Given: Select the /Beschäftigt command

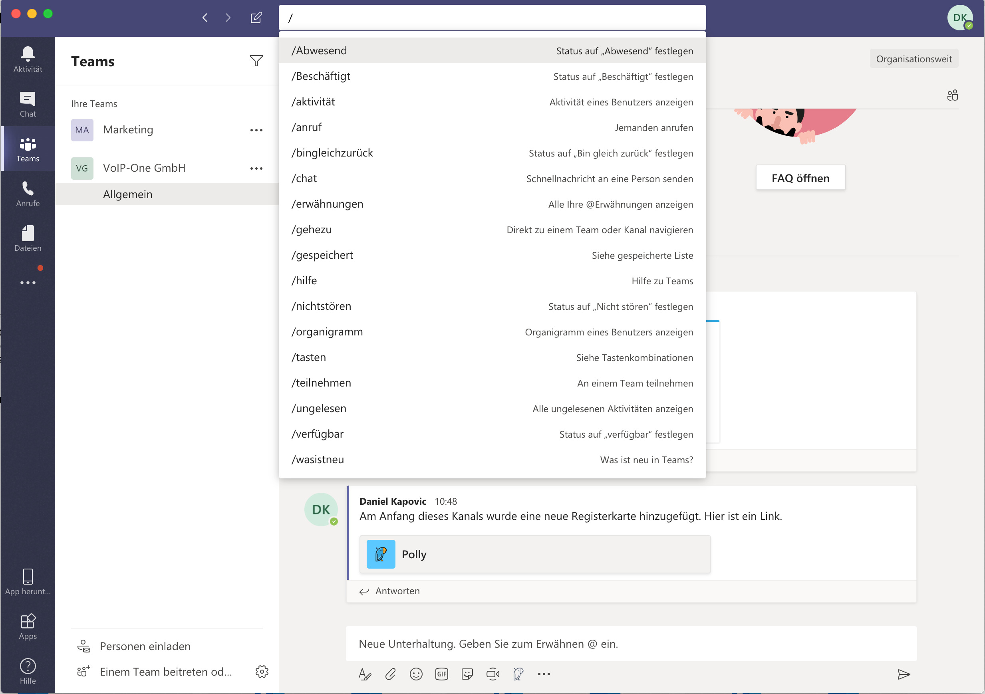Looking at the screenshot, I should (492, 76).
